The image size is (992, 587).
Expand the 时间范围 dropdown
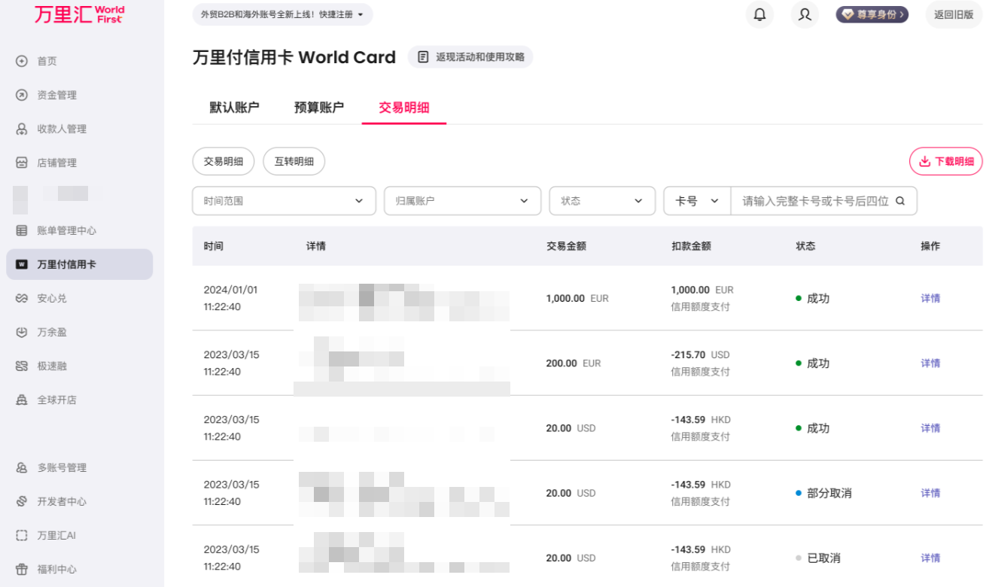pyautogui.click(x=284, y=200)
